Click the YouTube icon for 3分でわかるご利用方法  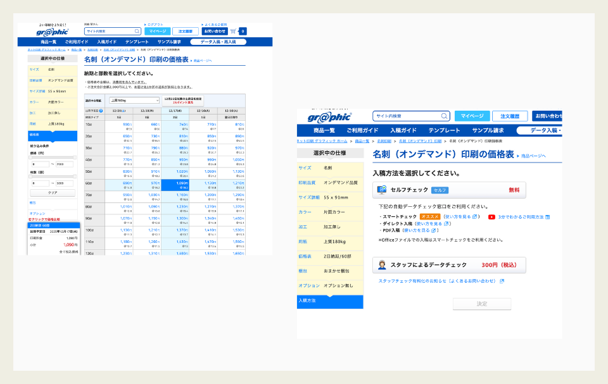click(x=491, y=217)
